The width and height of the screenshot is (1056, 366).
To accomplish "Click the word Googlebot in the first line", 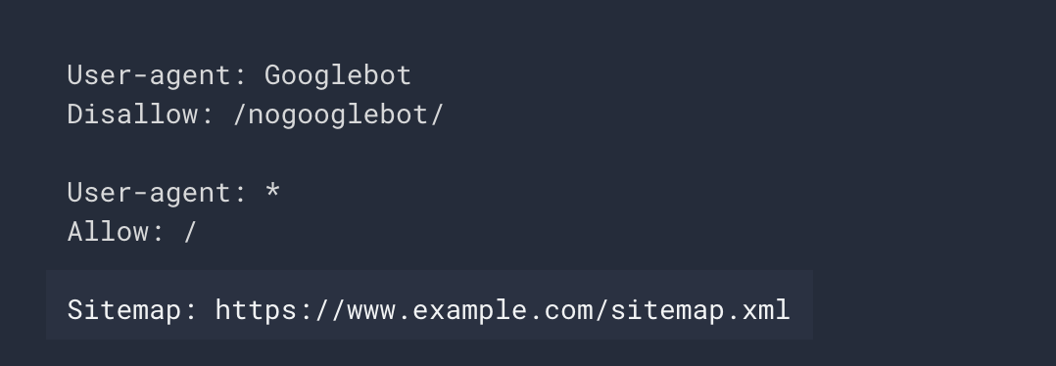I will click(337, 76).
